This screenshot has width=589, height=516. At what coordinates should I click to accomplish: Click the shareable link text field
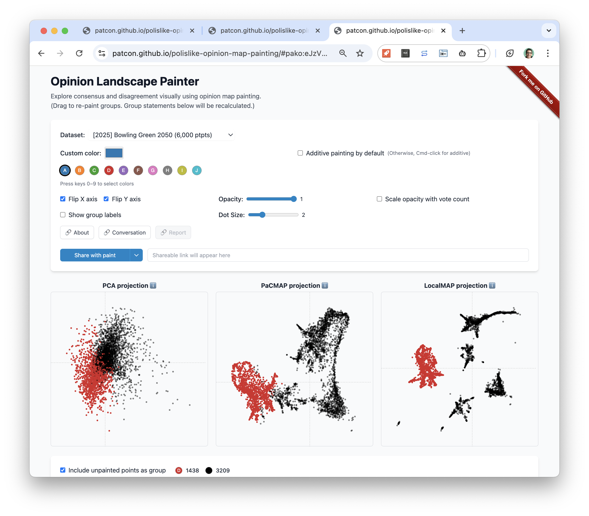pos(338,255)
